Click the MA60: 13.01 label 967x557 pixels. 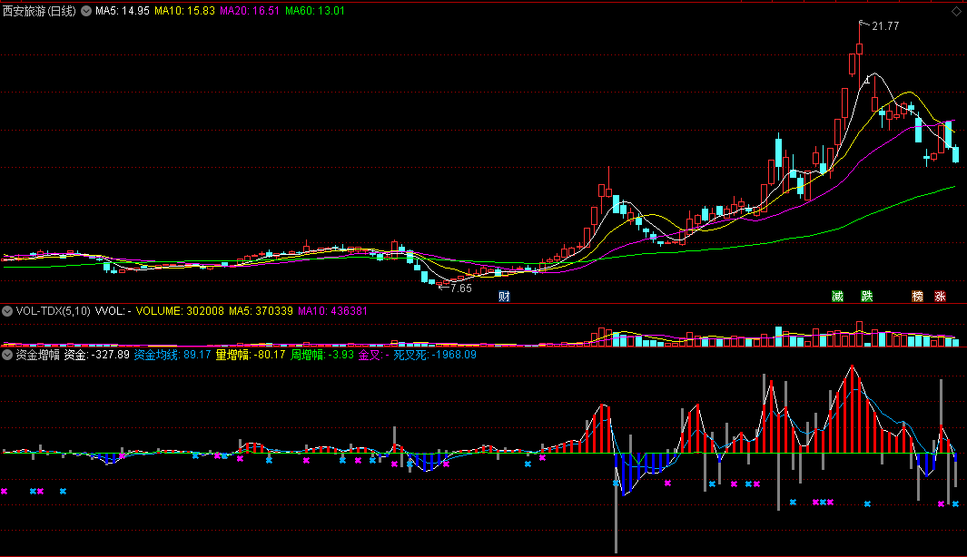314,11
